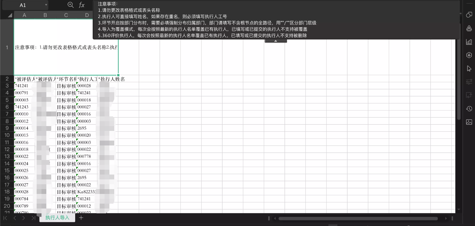Click the hexagon leaf icon in sidebar
Screen dimensions: 475x226
tap(469, 55)
